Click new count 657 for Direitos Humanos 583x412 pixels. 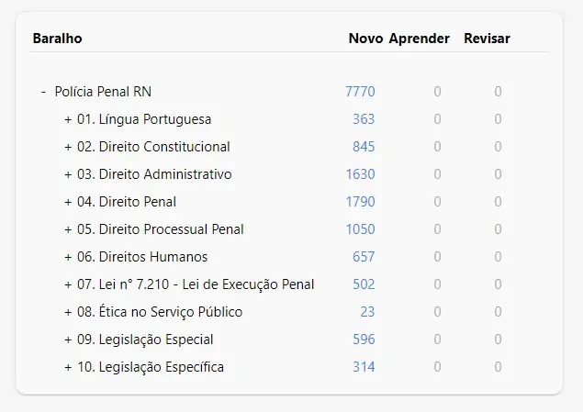click(364, 257)
